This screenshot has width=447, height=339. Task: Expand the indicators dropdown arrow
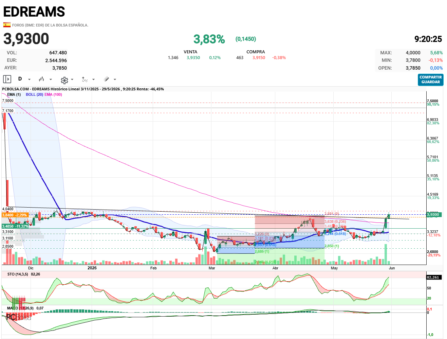[93, 79]
